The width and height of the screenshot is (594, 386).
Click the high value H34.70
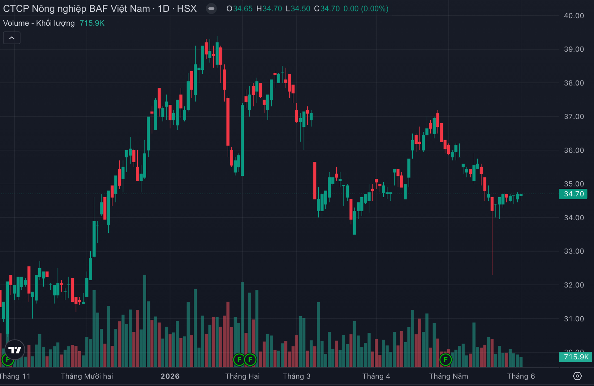coord(269,9)
